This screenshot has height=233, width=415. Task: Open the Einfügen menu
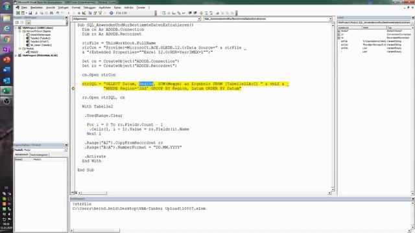pyautogui.click(x=64, y=8)
